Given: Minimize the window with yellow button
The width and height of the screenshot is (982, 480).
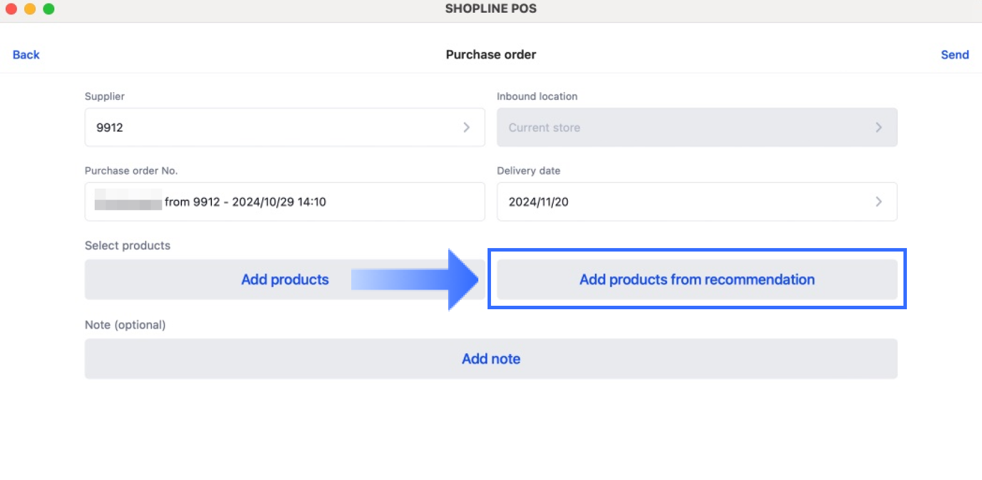Looking at the screenshot, I should 30,9.
